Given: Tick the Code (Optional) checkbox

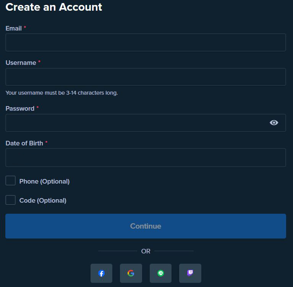Looking at the screenshot, I should [10, 200].
